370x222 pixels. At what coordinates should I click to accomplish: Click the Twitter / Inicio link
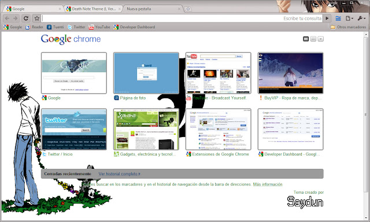pos(60,154)
